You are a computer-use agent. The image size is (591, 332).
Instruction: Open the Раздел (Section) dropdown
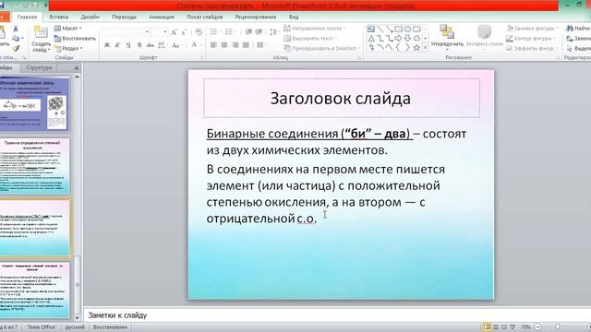pos(68,48)
